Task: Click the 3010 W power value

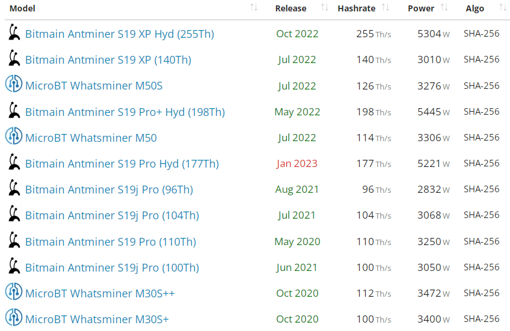Action: click(x=434, y=59)
